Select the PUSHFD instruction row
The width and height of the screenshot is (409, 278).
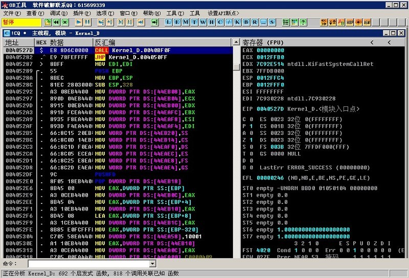click(x=118, y=174)
